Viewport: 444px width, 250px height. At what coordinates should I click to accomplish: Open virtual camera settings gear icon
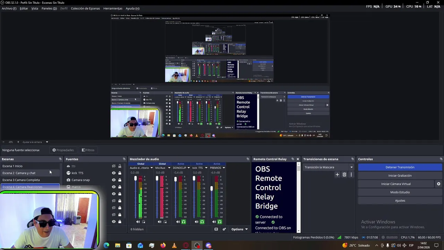pos(438,184)
